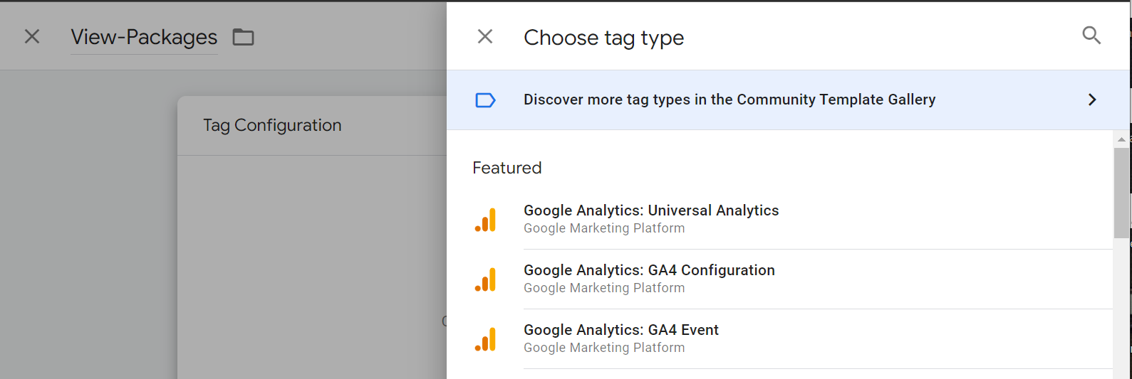Select Google Analytics: GA4 Configuration tag type

pyautogui.click(x=649, y=271)
